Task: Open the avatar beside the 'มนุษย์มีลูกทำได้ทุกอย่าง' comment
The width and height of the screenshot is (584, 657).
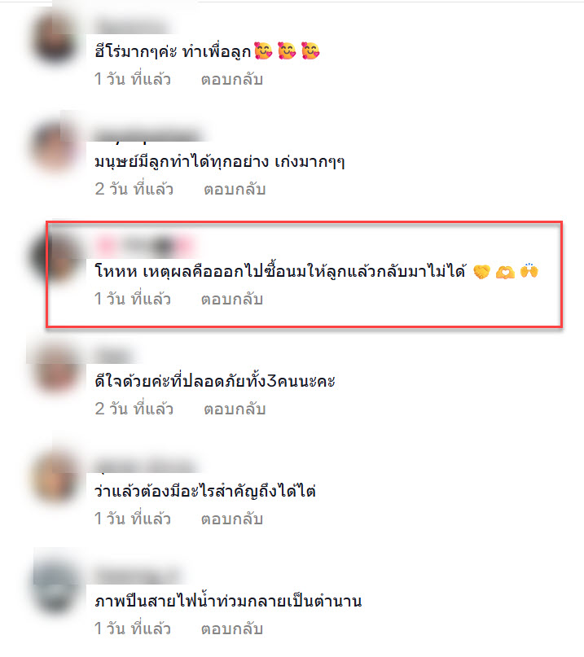Action: pos(55,147)
